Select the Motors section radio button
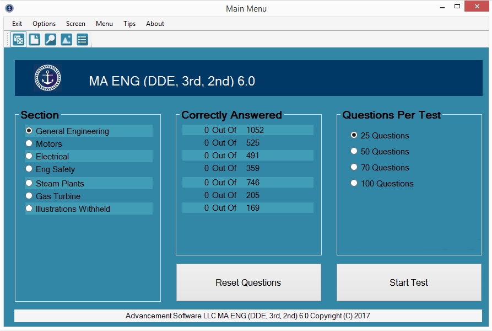The height and width of the screenshot is (331, 492). (29, 143)
